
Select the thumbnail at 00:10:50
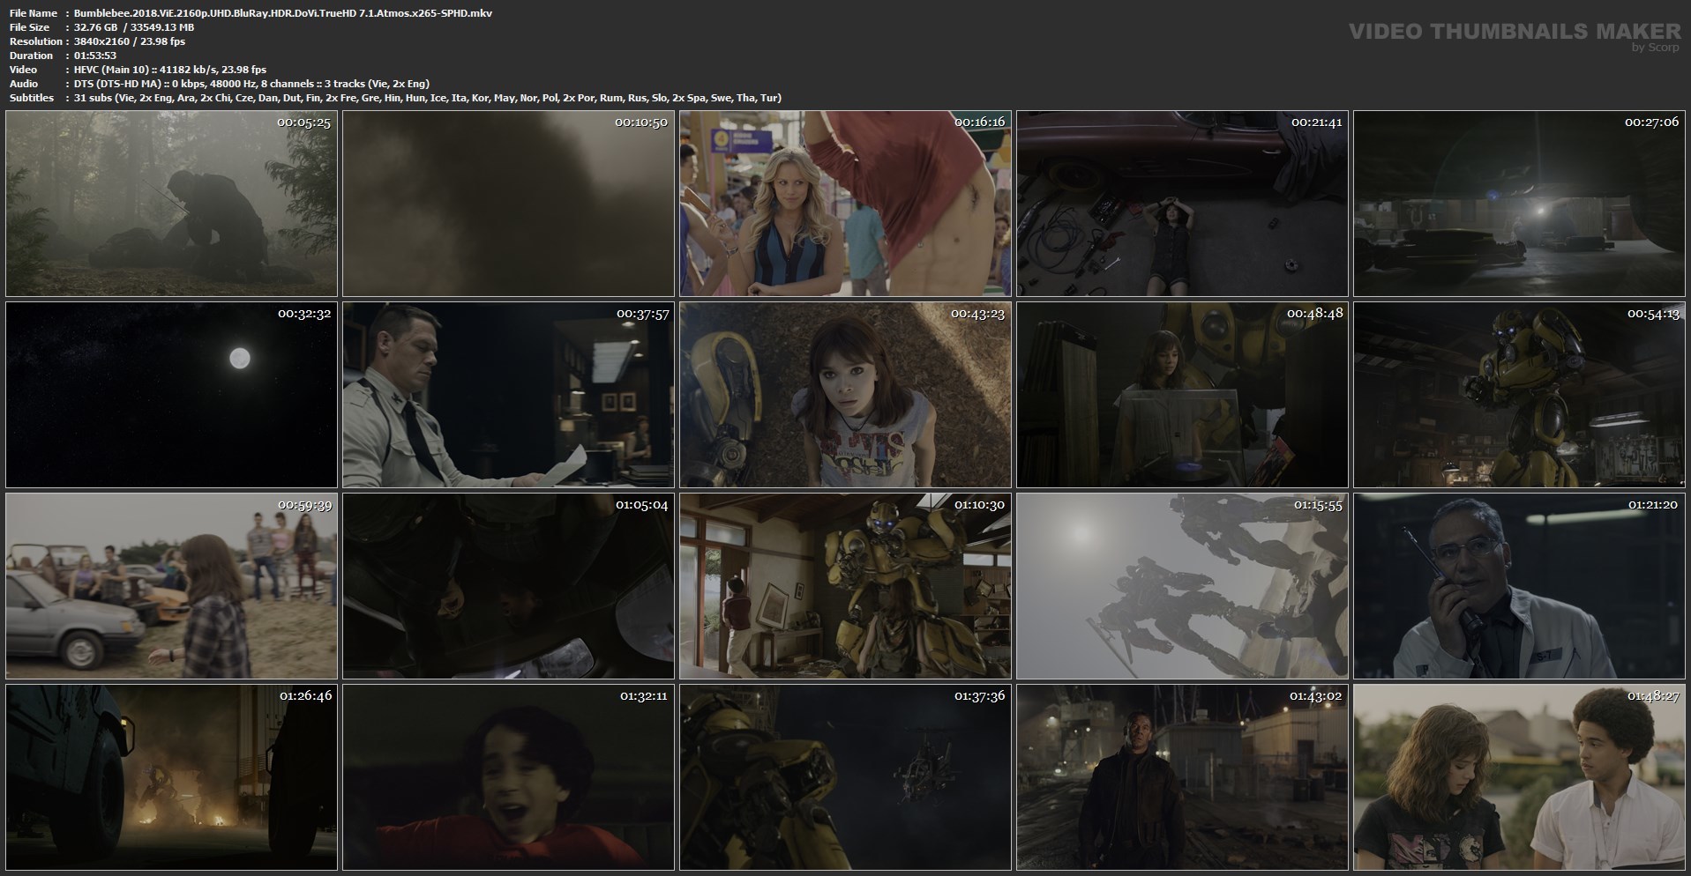(508, 204)
